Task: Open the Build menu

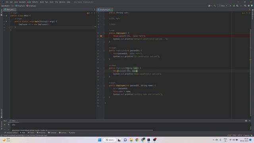Action: point(42,2)
